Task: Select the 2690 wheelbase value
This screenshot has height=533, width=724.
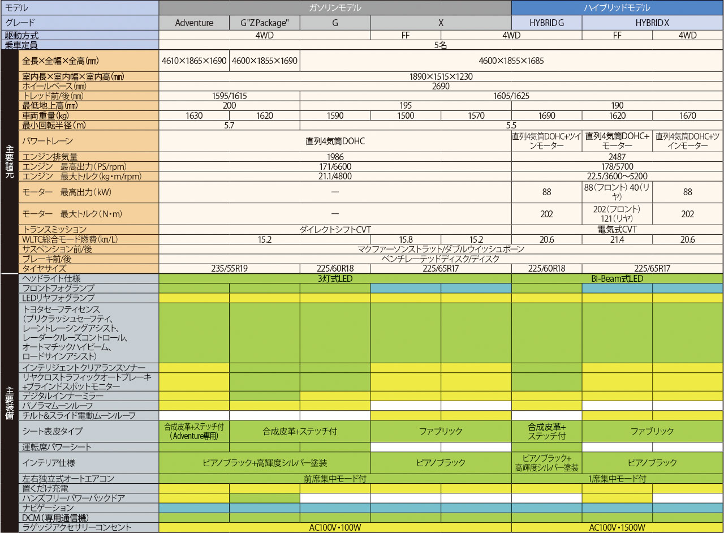Action: coord(441,87)
